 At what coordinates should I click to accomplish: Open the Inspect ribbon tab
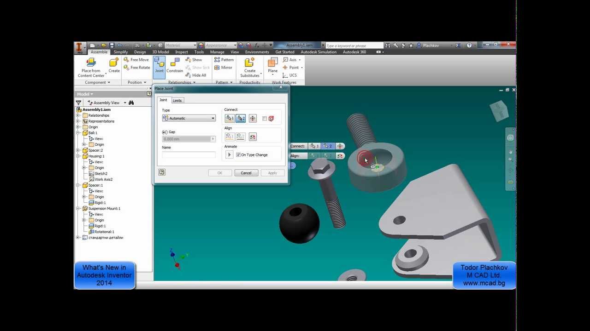182,52
